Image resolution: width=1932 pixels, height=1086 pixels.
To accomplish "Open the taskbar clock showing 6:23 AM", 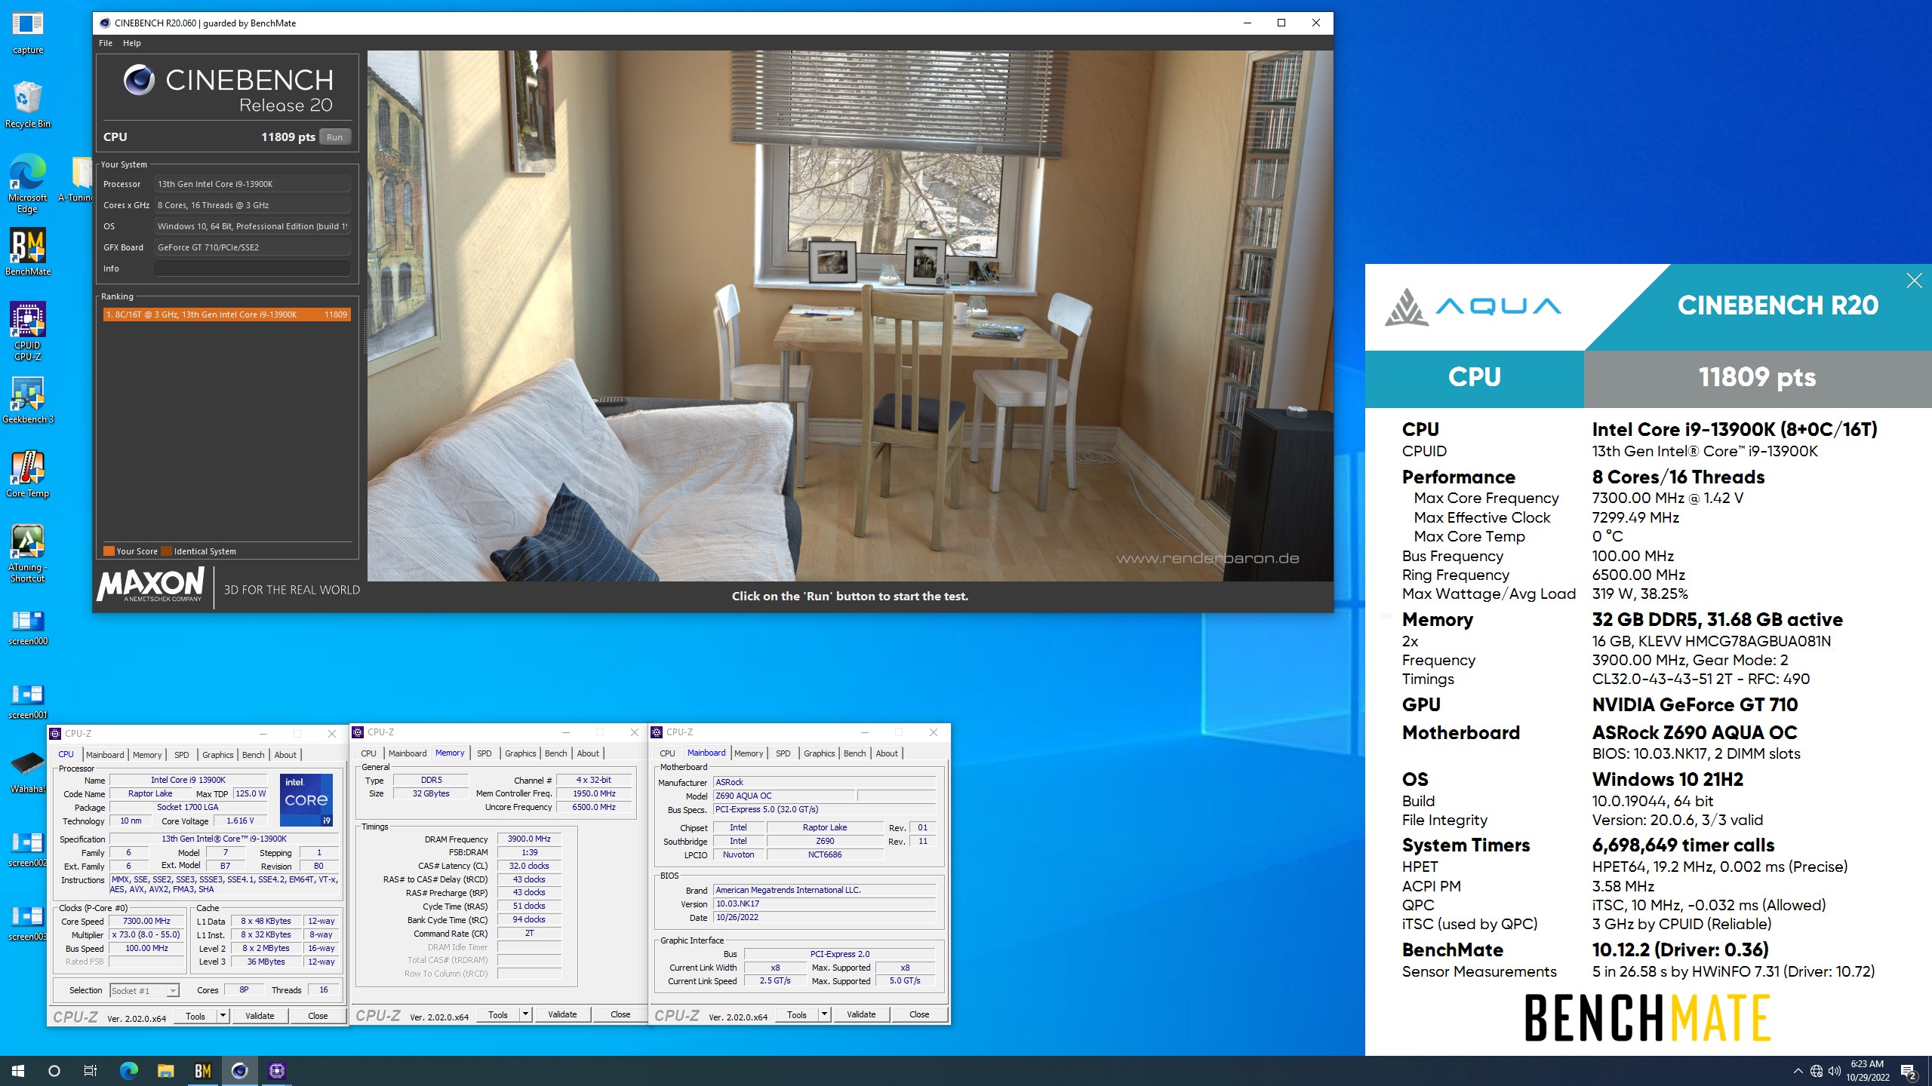I will tap(1868, 1071).
